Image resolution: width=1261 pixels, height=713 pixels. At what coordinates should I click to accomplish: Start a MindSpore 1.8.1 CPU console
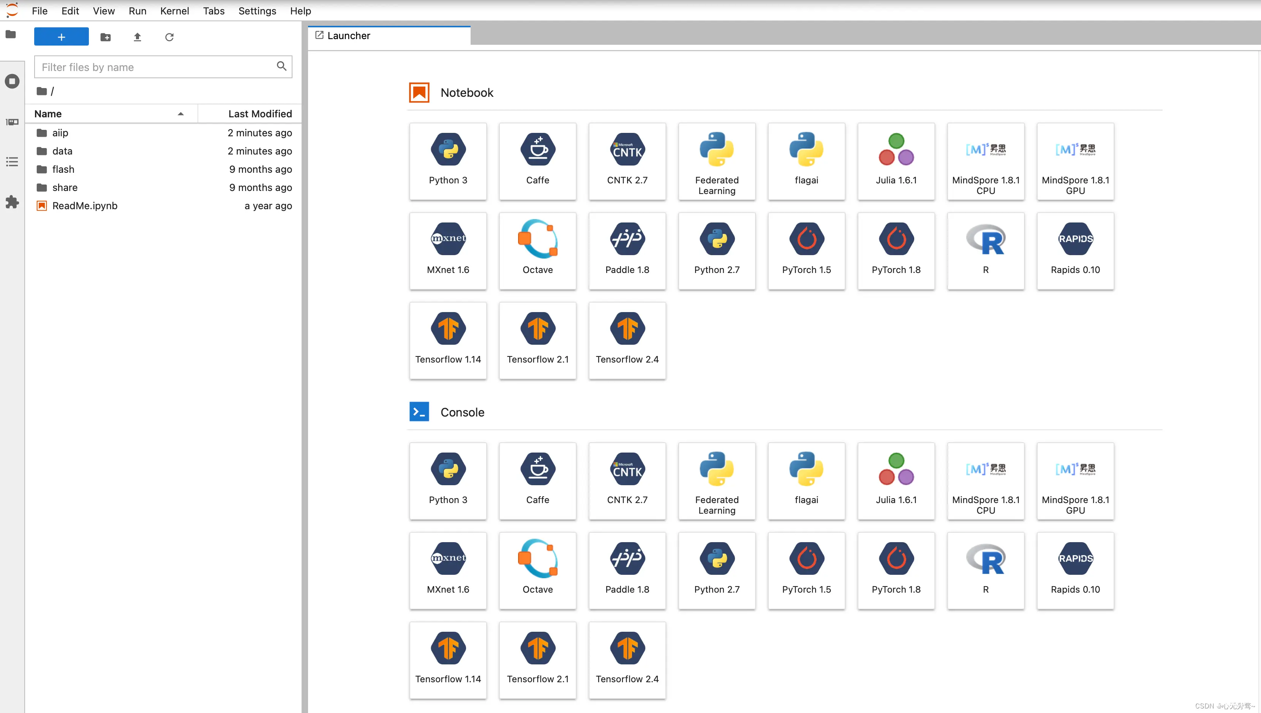[986, 481]
